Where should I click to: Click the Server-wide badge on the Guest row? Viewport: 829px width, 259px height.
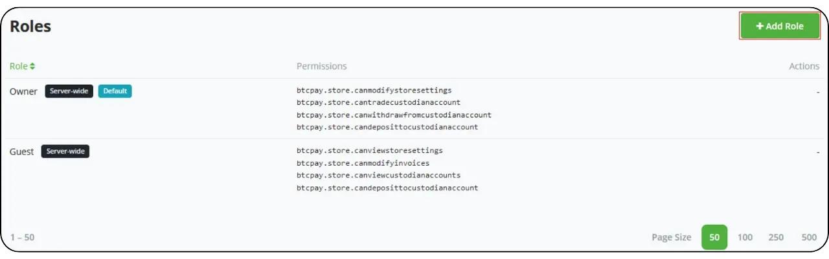(x=65, y=152)
